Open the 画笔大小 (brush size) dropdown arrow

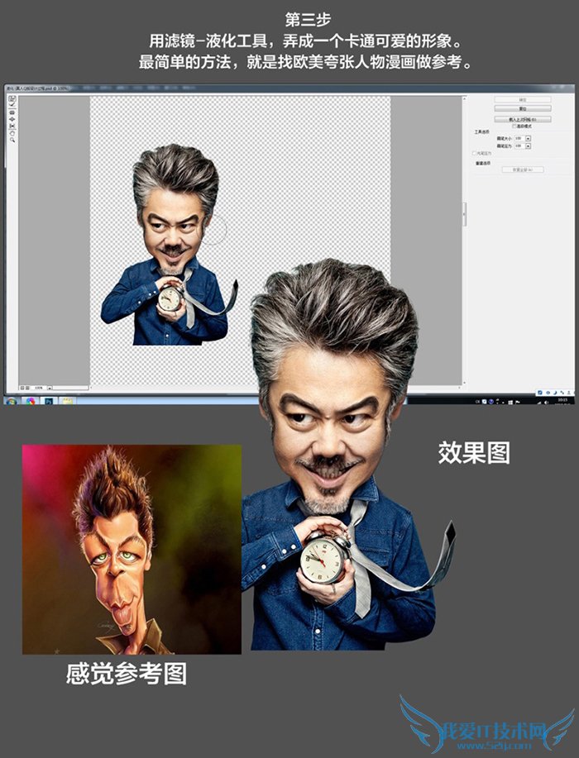(529, 138)
